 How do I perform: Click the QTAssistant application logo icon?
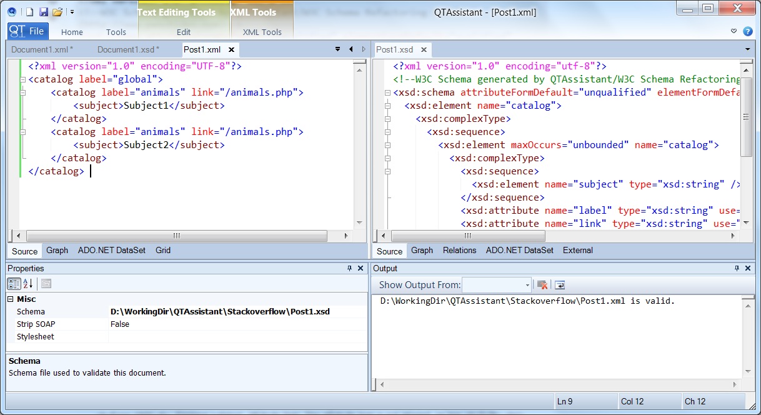(11, 11)
